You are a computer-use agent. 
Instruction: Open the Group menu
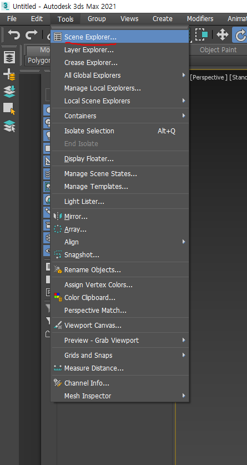click(97, 19)
